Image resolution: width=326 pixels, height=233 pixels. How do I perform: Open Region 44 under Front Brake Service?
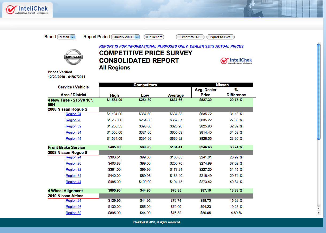click(73, 182)
